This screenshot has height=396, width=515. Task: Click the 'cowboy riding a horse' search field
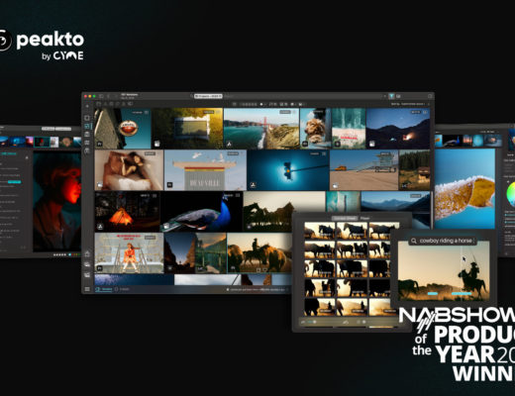(x=443, y=241)
